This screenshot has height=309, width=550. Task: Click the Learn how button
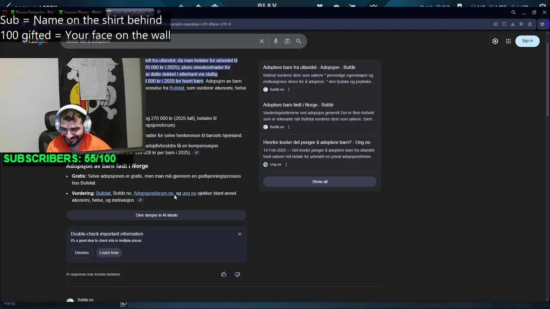[109, 253]
